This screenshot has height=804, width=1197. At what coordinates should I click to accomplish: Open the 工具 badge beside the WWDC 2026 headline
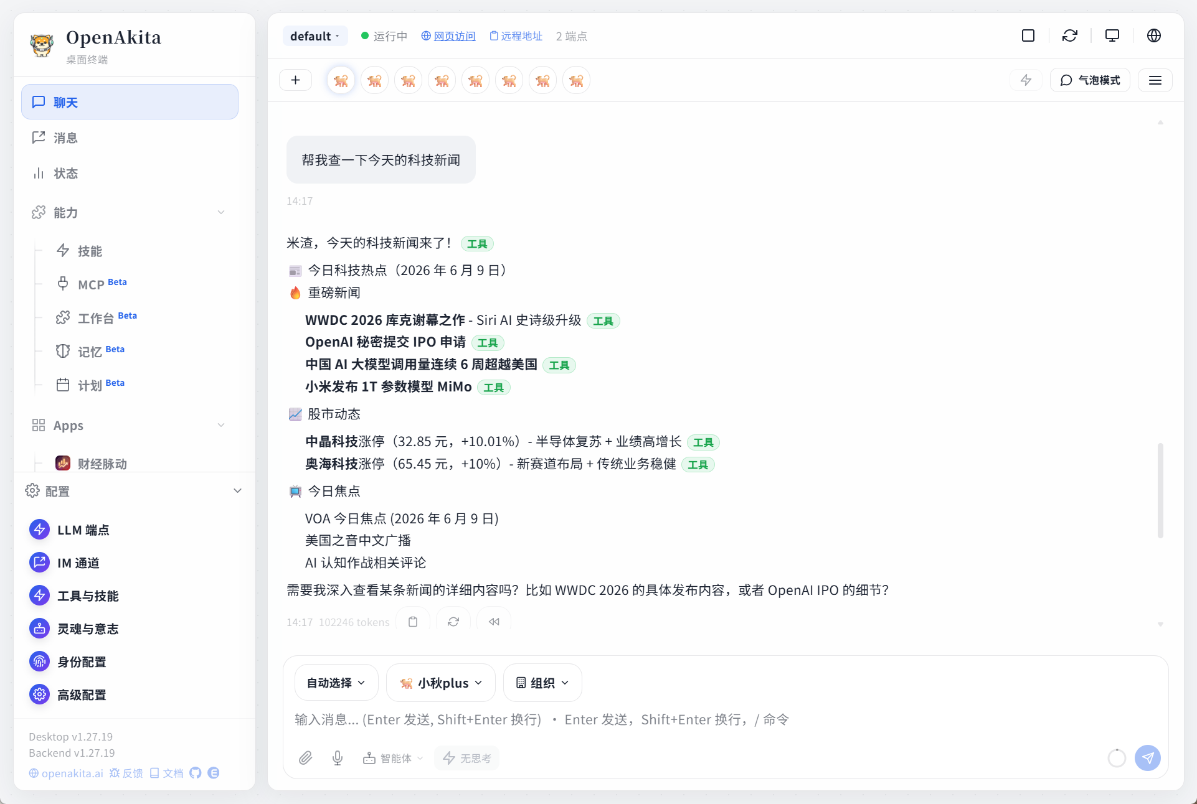coord(603,321)
